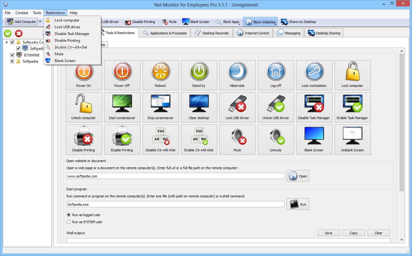Click the Enable Task Manager tile
This screenshot has width=412, height=256.
tap(352, 107)
